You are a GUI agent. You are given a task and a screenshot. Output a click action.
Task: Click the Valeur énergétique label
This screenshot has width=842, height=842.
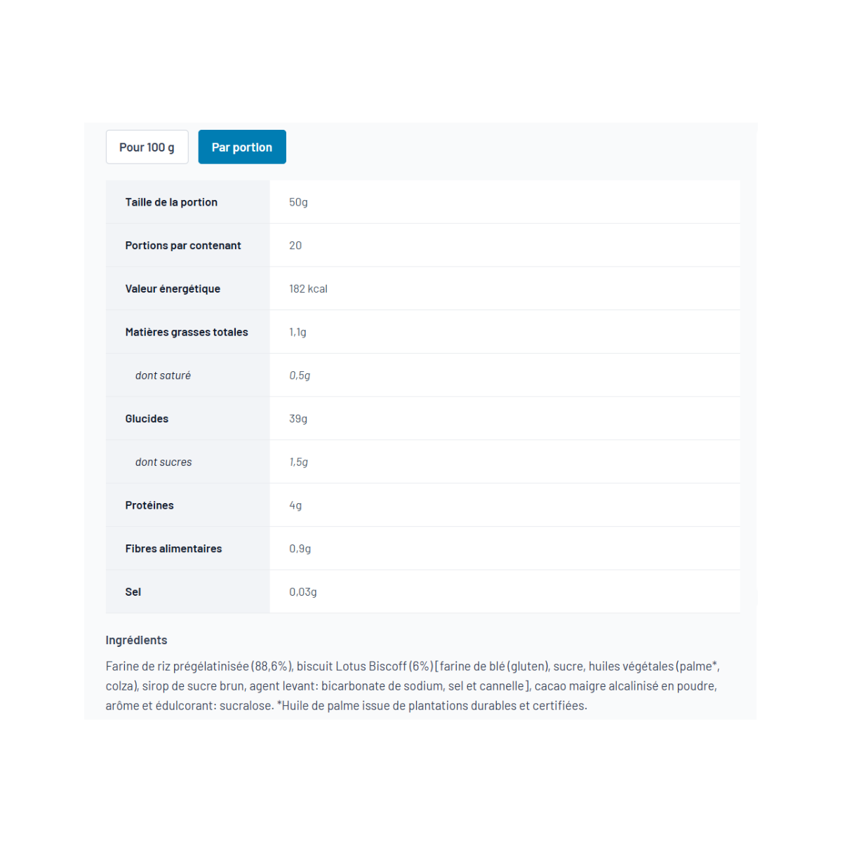(173, 289)
